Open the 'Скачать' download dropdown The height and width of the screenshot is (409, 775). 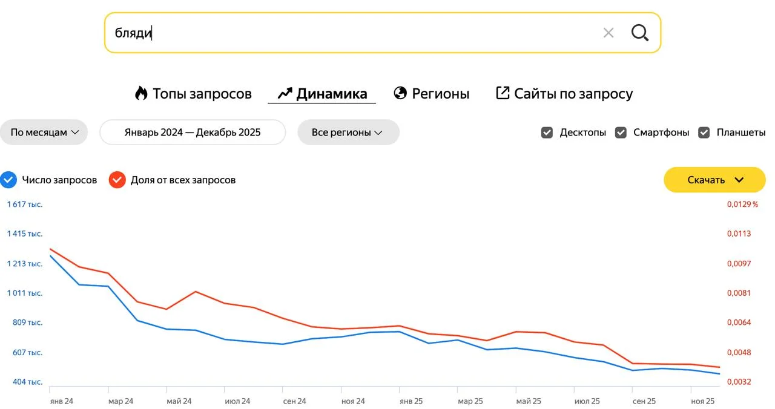714,180
